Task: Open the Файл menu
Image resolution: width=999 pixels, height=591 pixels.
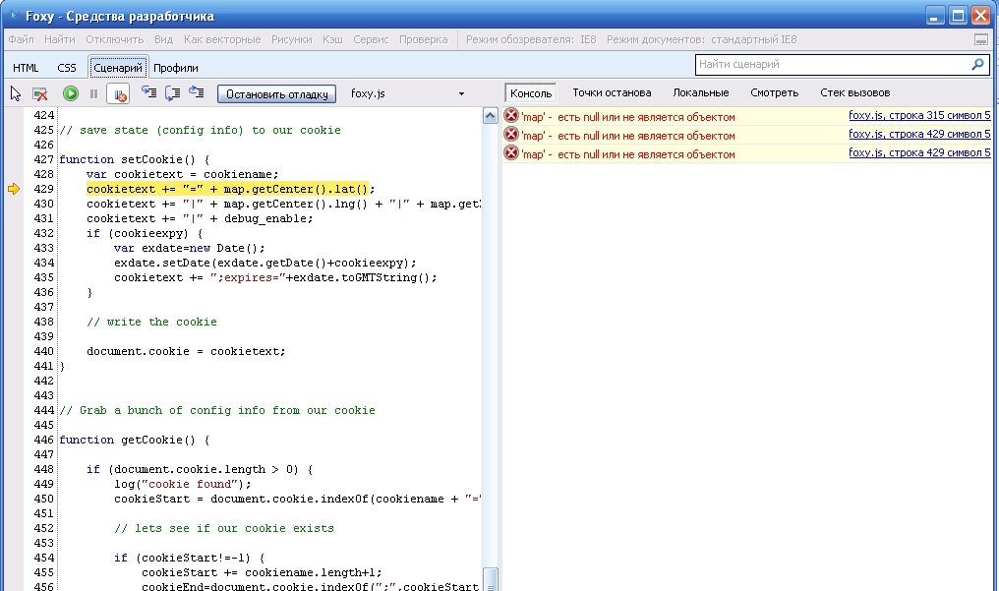Action: click(x=21, y=39)
